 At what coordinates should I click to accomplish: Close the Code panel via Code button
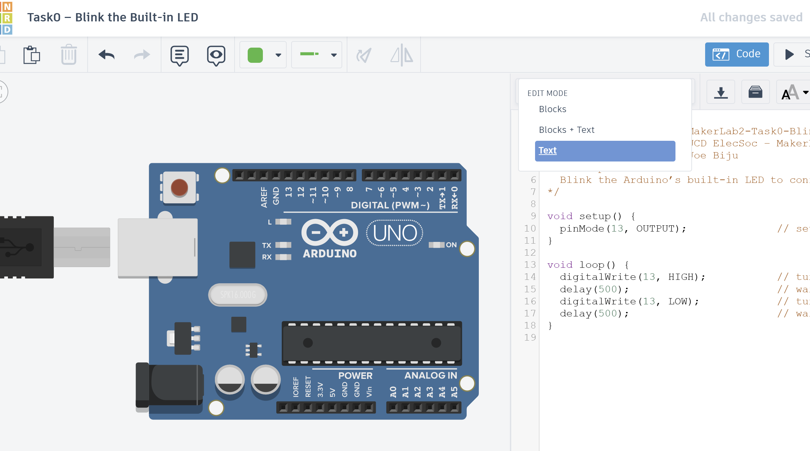[737, 54]
